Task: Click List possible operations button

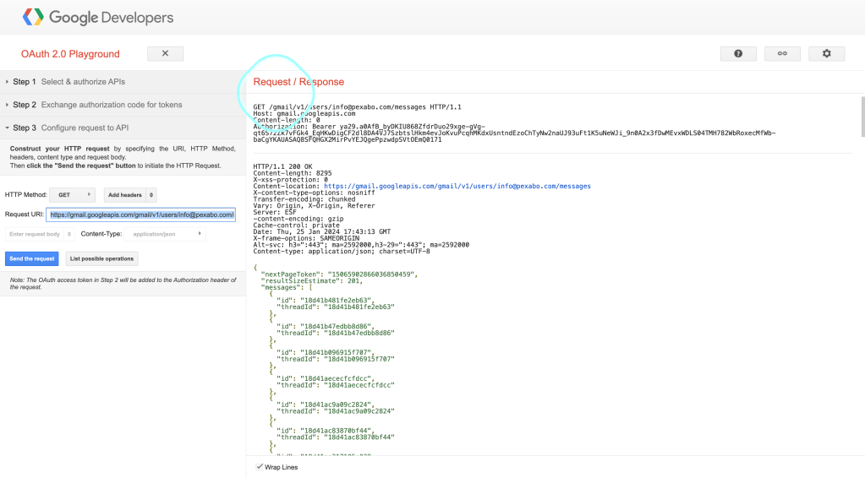Action: pos(101,258)
